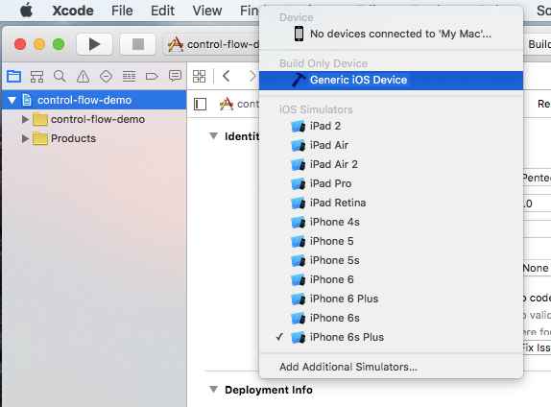Open the Debug navigator icon
The width and height of the screenshot is (551, 407).
(129, 76)
